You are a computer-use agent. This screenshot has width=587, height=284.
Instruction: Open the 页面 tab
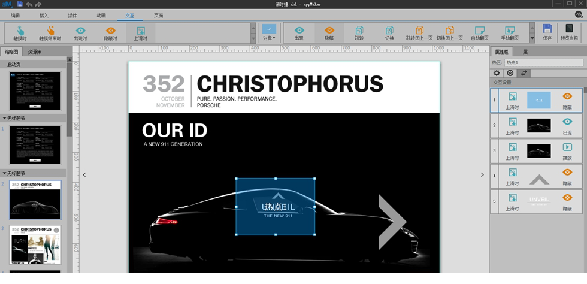[x=158, y=16]
